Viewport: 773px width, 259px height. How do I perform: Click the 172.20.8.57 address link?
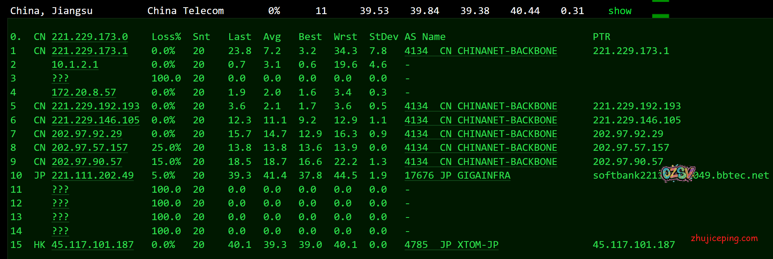(84, 93)
